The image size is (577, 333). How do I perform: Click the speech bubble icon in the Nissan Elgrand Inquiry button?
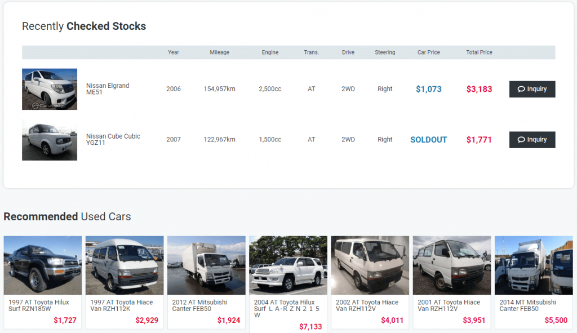pyautogui.click(x=521, y=89)
